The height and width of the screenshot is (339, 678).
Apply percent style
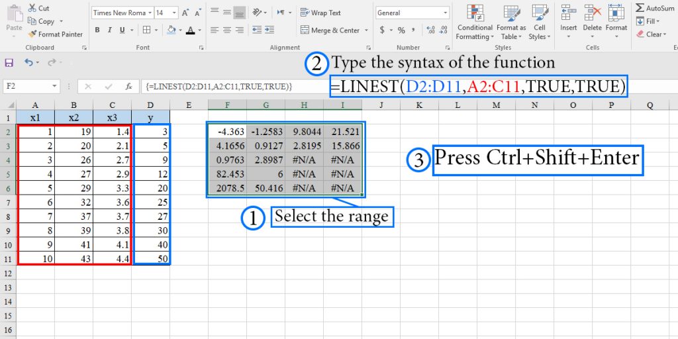(401, 30)
